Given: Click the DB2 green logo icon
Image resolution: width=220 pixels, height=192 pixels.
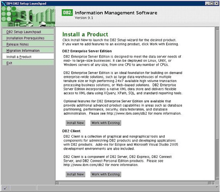Looking at the screenshot, I should click(67, 13).
